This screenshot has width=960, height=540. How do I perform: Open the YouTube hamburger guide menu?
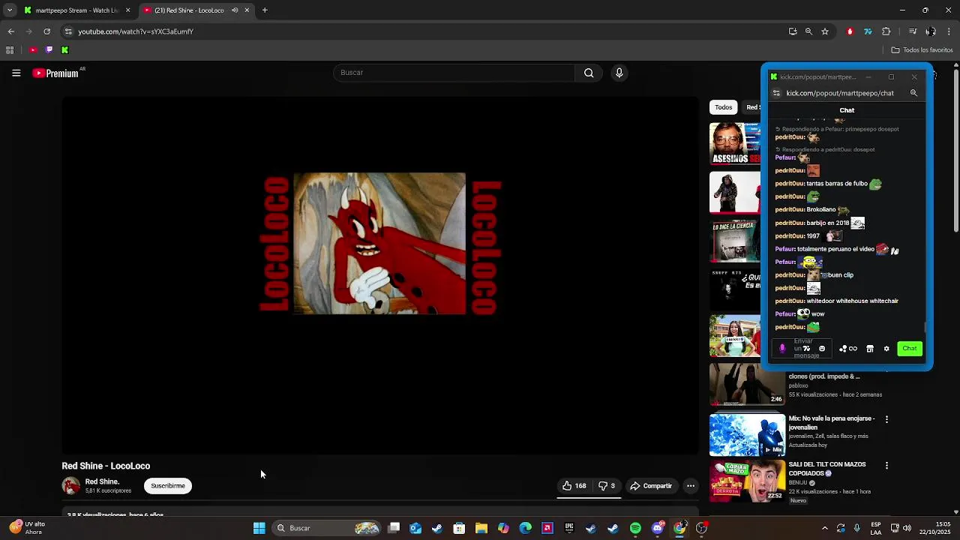click(16, 73)
